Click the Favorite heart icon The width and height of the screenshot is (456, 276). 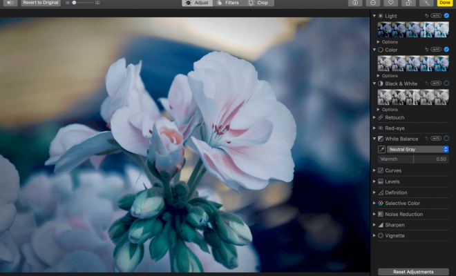(x=391, y=3)
